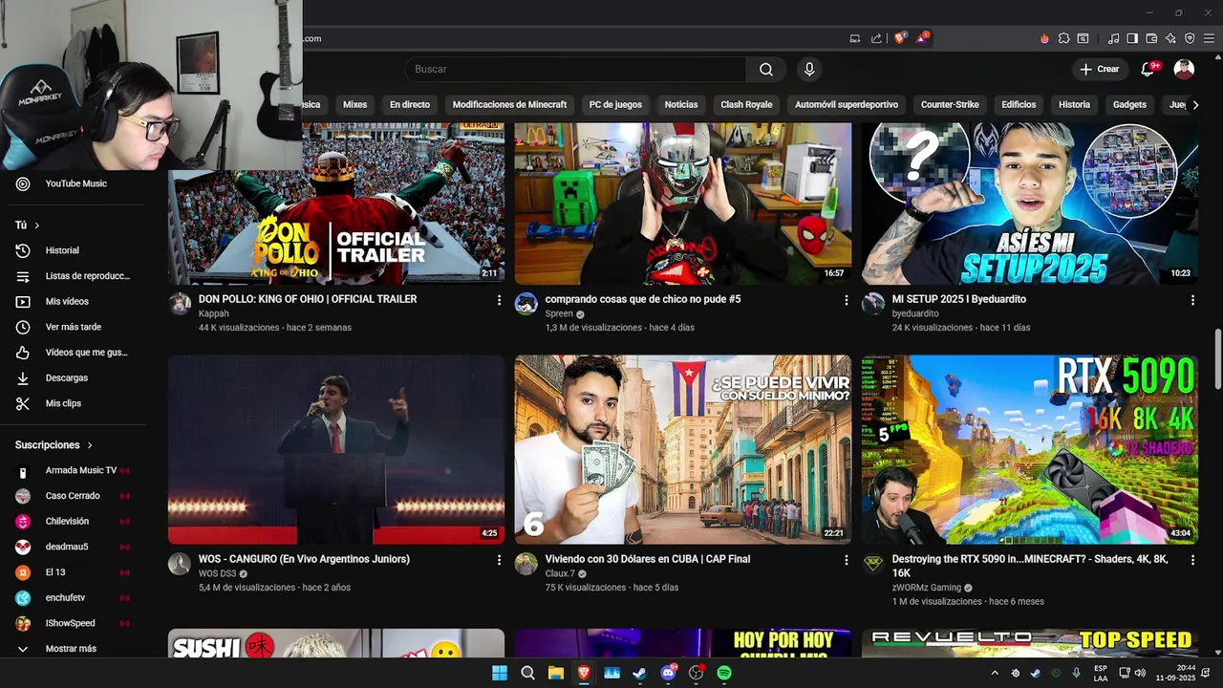Select the PC de juegos chip
The height and width of the screenshot is (688, 1223).
pos(615,104)
